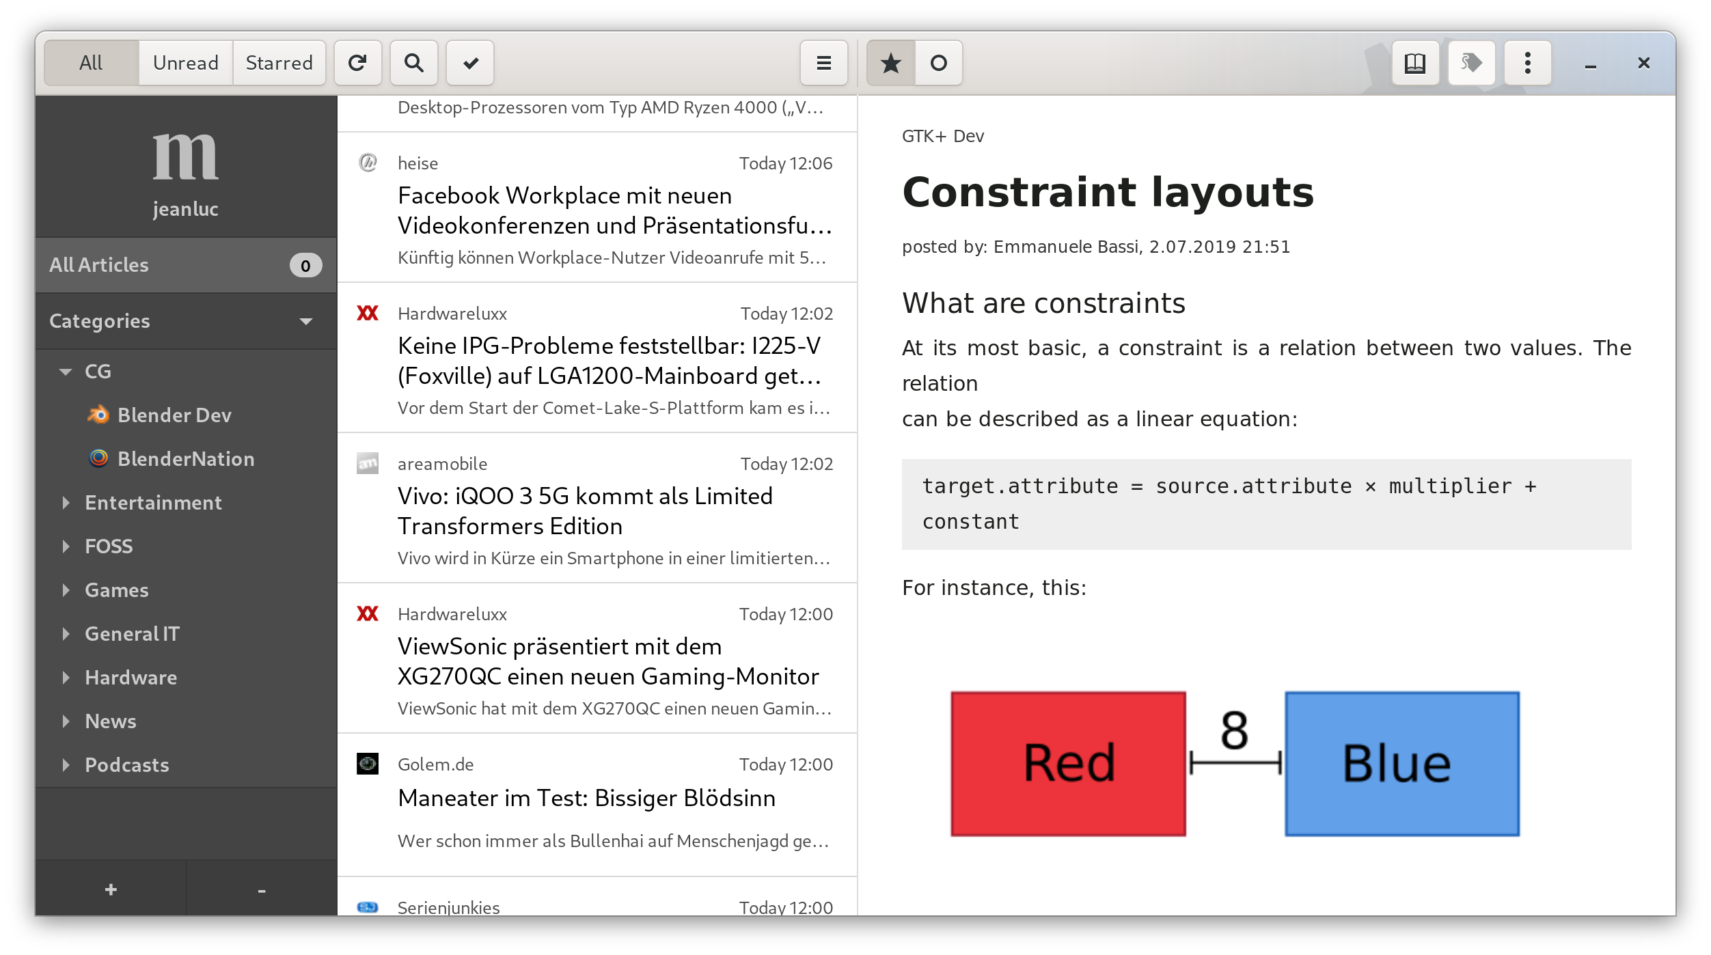Select the BlenderNation feed

coord(186,458)
